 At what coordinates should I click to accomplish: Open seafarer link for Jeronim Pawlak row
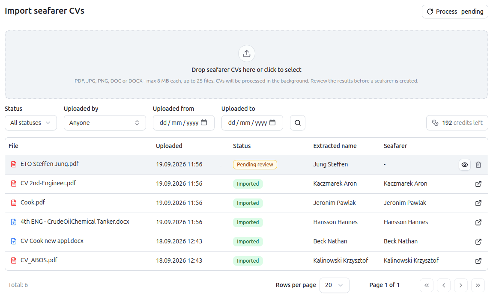478,203
